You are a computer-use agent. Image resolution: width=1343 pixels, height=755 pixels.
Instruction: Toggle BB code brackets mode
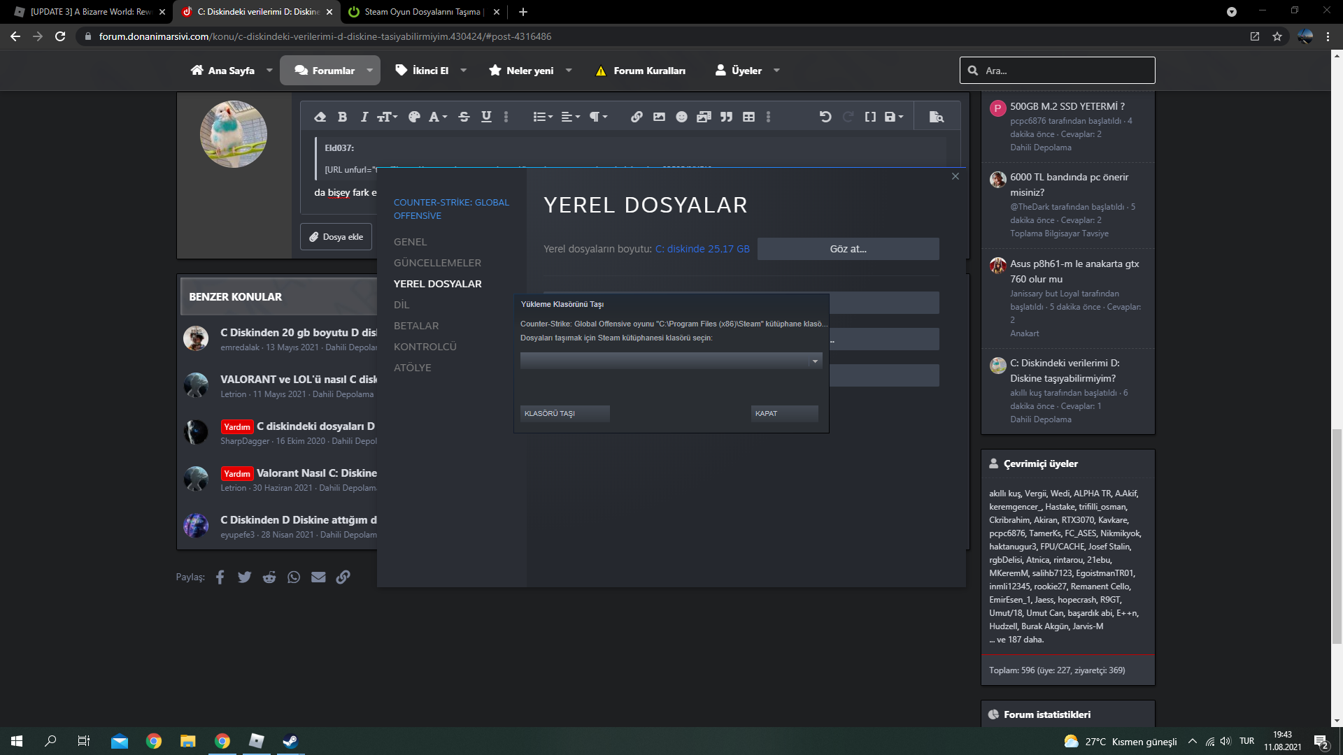tap(870, 117)
